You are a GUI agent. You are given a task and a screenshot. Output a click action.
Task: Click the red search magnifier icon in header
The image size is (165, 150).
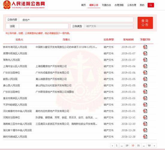[151, 5]
